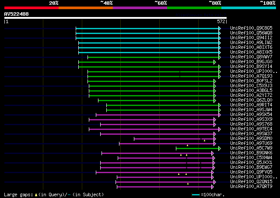Select the AV522488 query name
This screenshot has width=280, height=198.
tap(17, 14)
